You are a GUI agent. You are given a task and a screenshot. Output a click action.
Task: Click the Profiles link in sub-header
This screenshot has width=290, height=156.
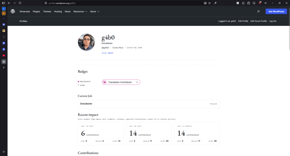click(x=23, y=21)
